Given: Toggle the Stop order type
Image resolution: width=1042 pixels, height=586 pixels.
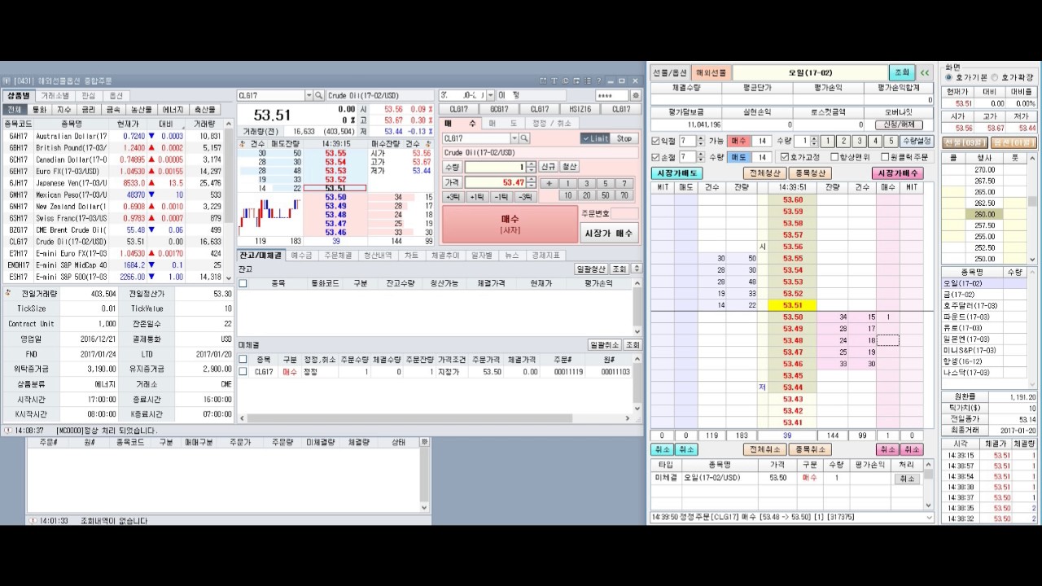Looking at the screenshot, I should pyautogui.click(x=624, y=138).
